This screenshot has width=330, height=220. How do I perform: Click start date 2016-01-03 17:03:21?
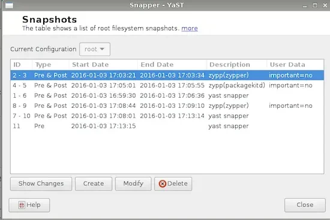coord(103,76)
